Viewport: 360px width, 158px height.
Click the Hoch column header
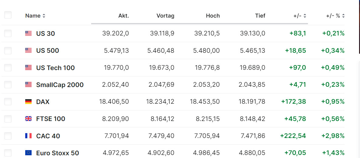pos(213,16)
